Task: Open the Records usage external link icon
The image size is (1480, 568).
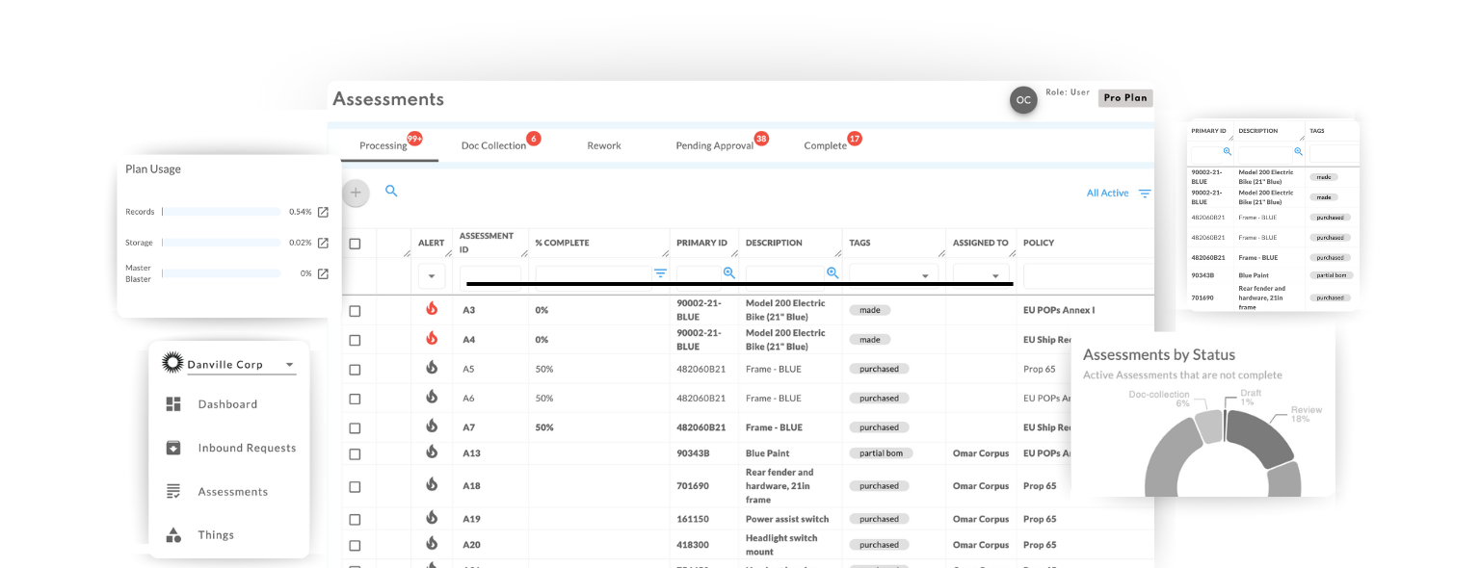Action: [323, 212]
